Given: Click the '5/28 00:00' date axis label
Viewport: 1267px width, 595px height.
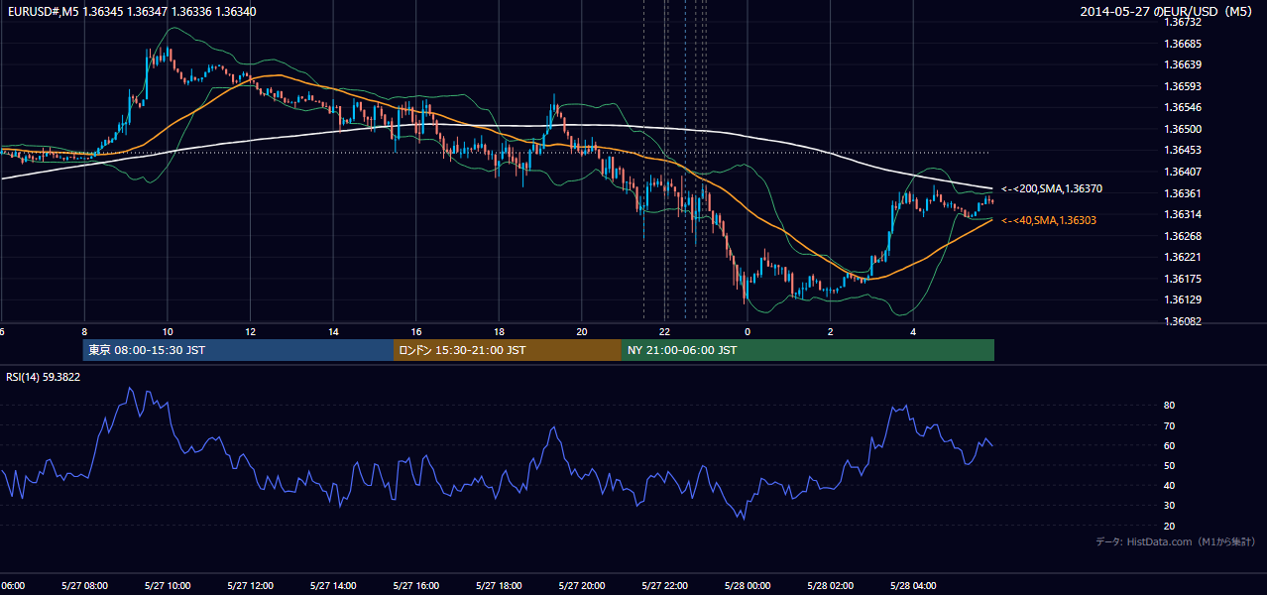Looking at the screenshot, I should (747, 586).
